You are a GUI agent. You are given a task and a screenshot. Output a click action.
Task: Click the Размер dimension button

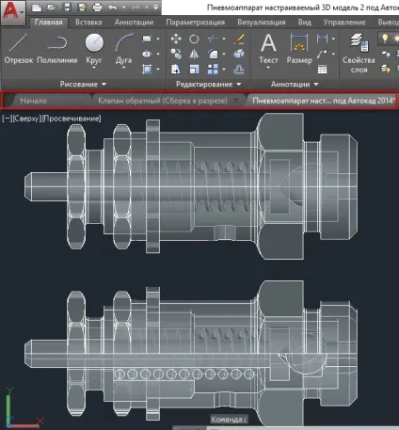pyautogui.click(x=299, y=49)
